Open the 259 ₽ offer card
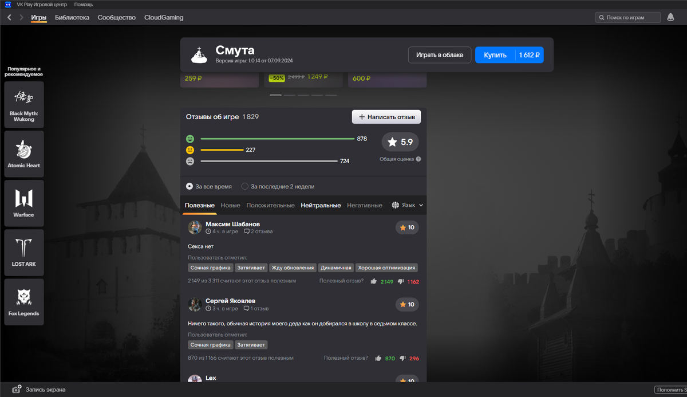Image resolution: width=687 pixels, height=397 pixels. click(219, 80)
